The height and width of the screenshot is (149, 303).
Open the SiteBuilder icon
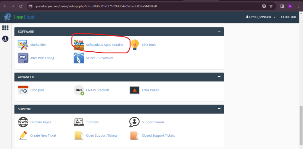(23, 45)
